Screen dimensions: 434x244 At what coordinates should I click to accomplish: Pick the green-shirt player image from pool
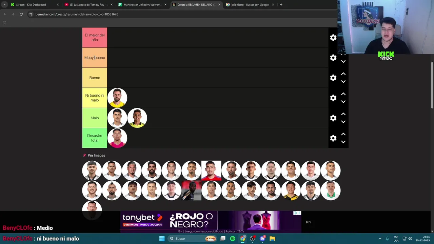tap(331, 190)
